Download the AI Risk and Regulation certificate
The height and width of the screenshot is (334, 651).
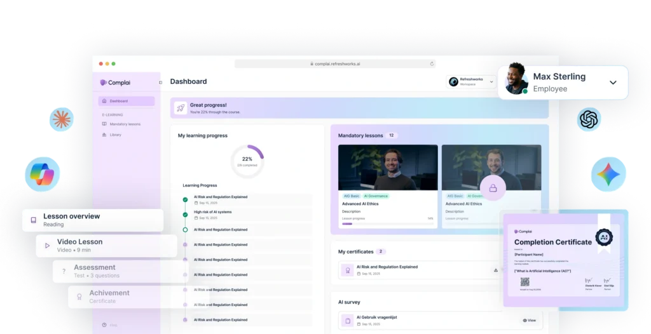pos(495,270)
